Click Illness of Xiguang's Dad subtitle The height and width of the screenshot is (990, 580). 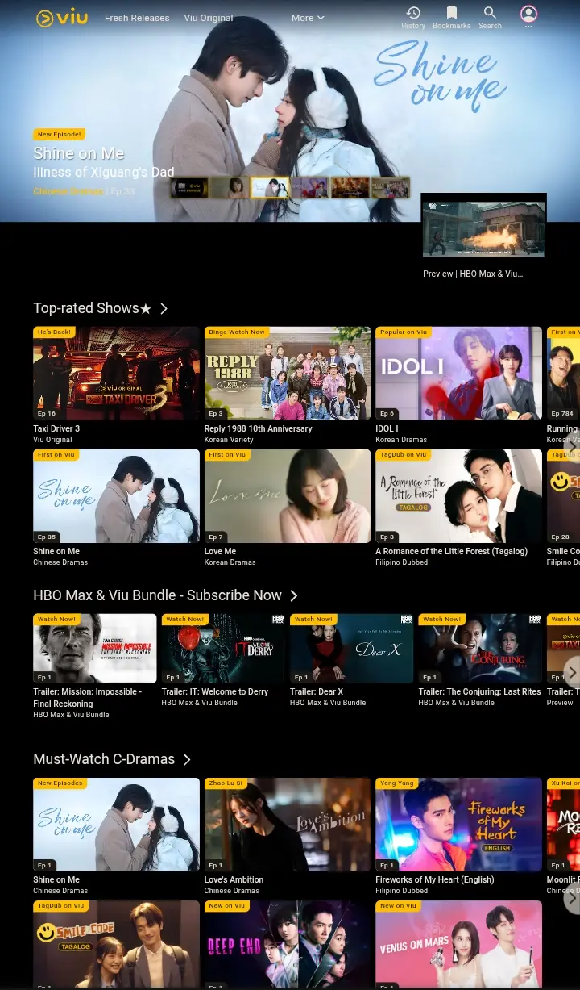103,172
